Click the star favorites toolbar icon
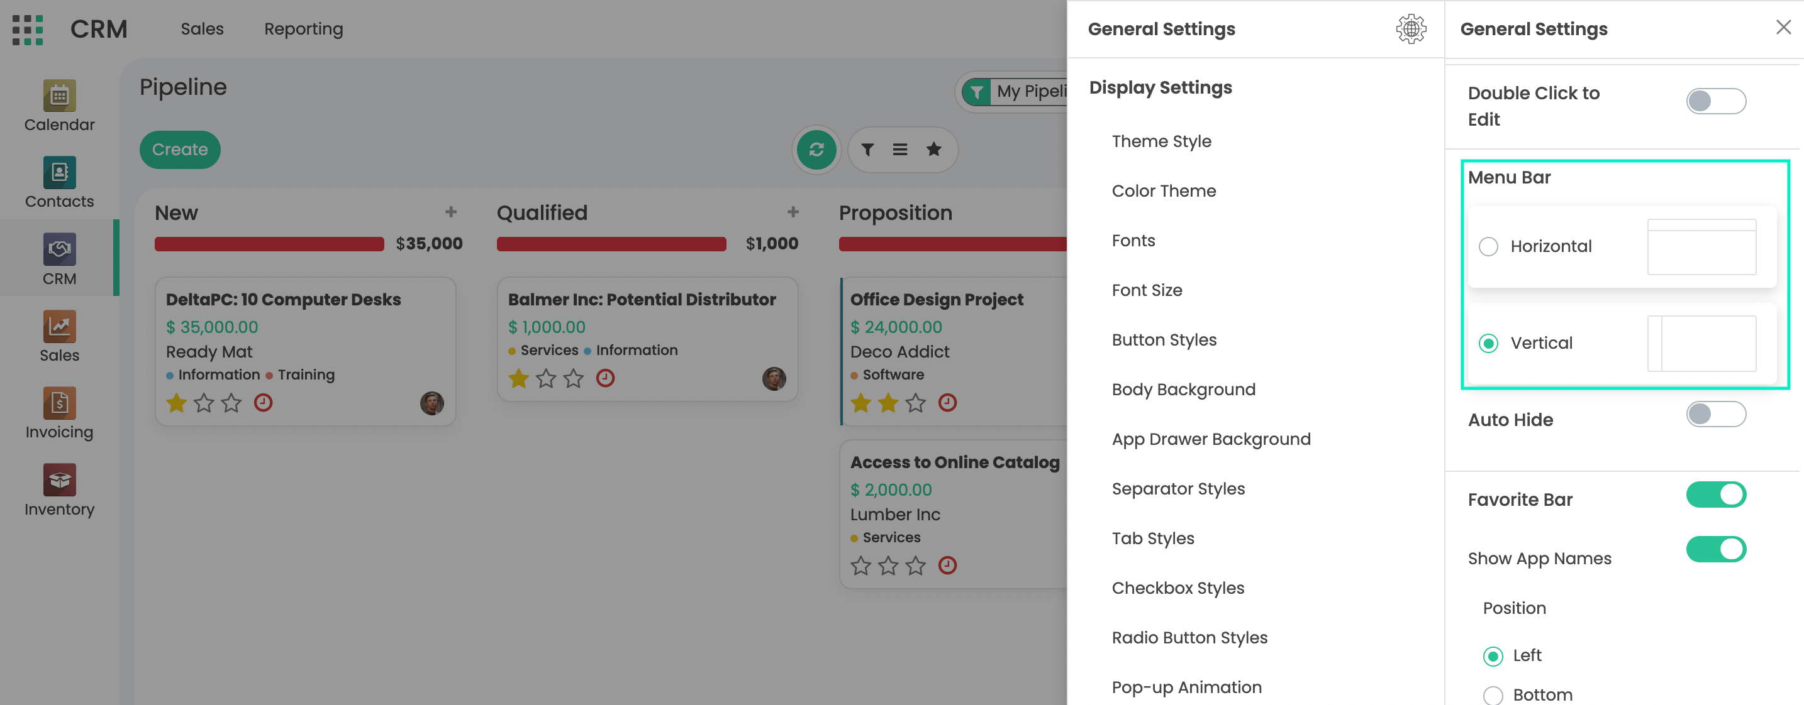 point(933,150)
